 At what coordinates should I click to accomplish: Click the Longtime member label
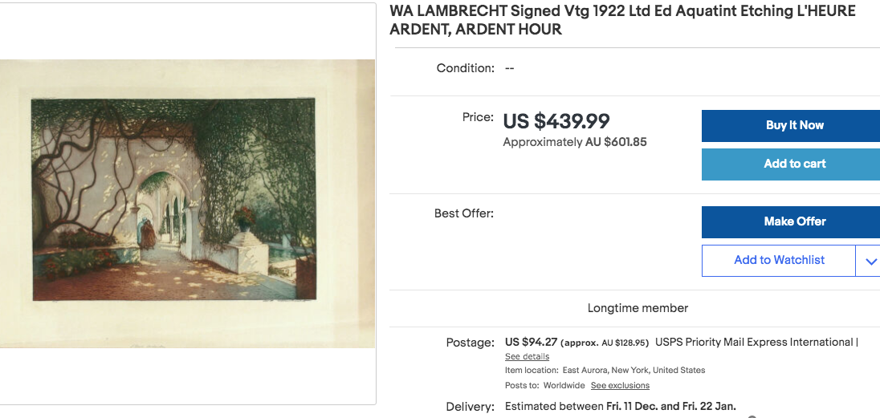pyautogui.click(x=638, y=308)
